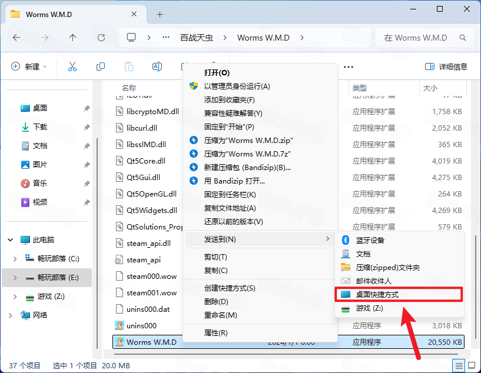The height and width of the screenshot is (373, 481).
Task: Open Videos (视频) in quick access
Action: (34, 202)
